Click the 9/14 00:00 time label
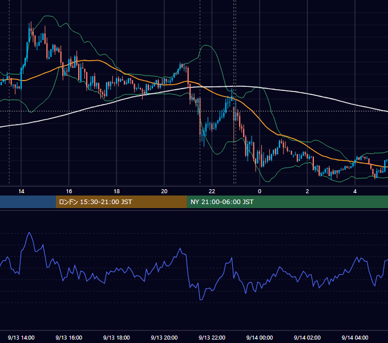Image resolution: width=388 pixels, height=343 pixels. pos(260,337)
